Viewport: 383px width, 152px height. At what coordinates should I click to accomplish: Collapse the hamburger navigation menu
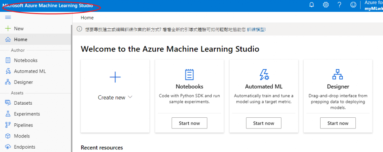click(x=8, y=18)
